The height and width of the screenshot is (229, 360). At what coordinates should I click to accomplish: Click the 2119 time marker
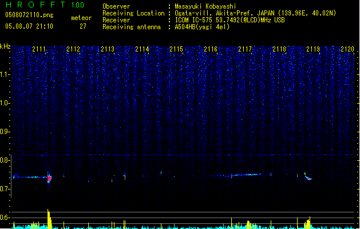[313, 49]
